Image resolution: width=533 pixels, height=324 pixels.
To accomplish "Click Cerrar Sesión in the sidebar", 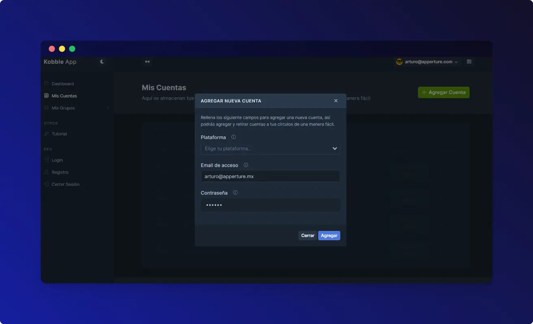I will 65,184.
